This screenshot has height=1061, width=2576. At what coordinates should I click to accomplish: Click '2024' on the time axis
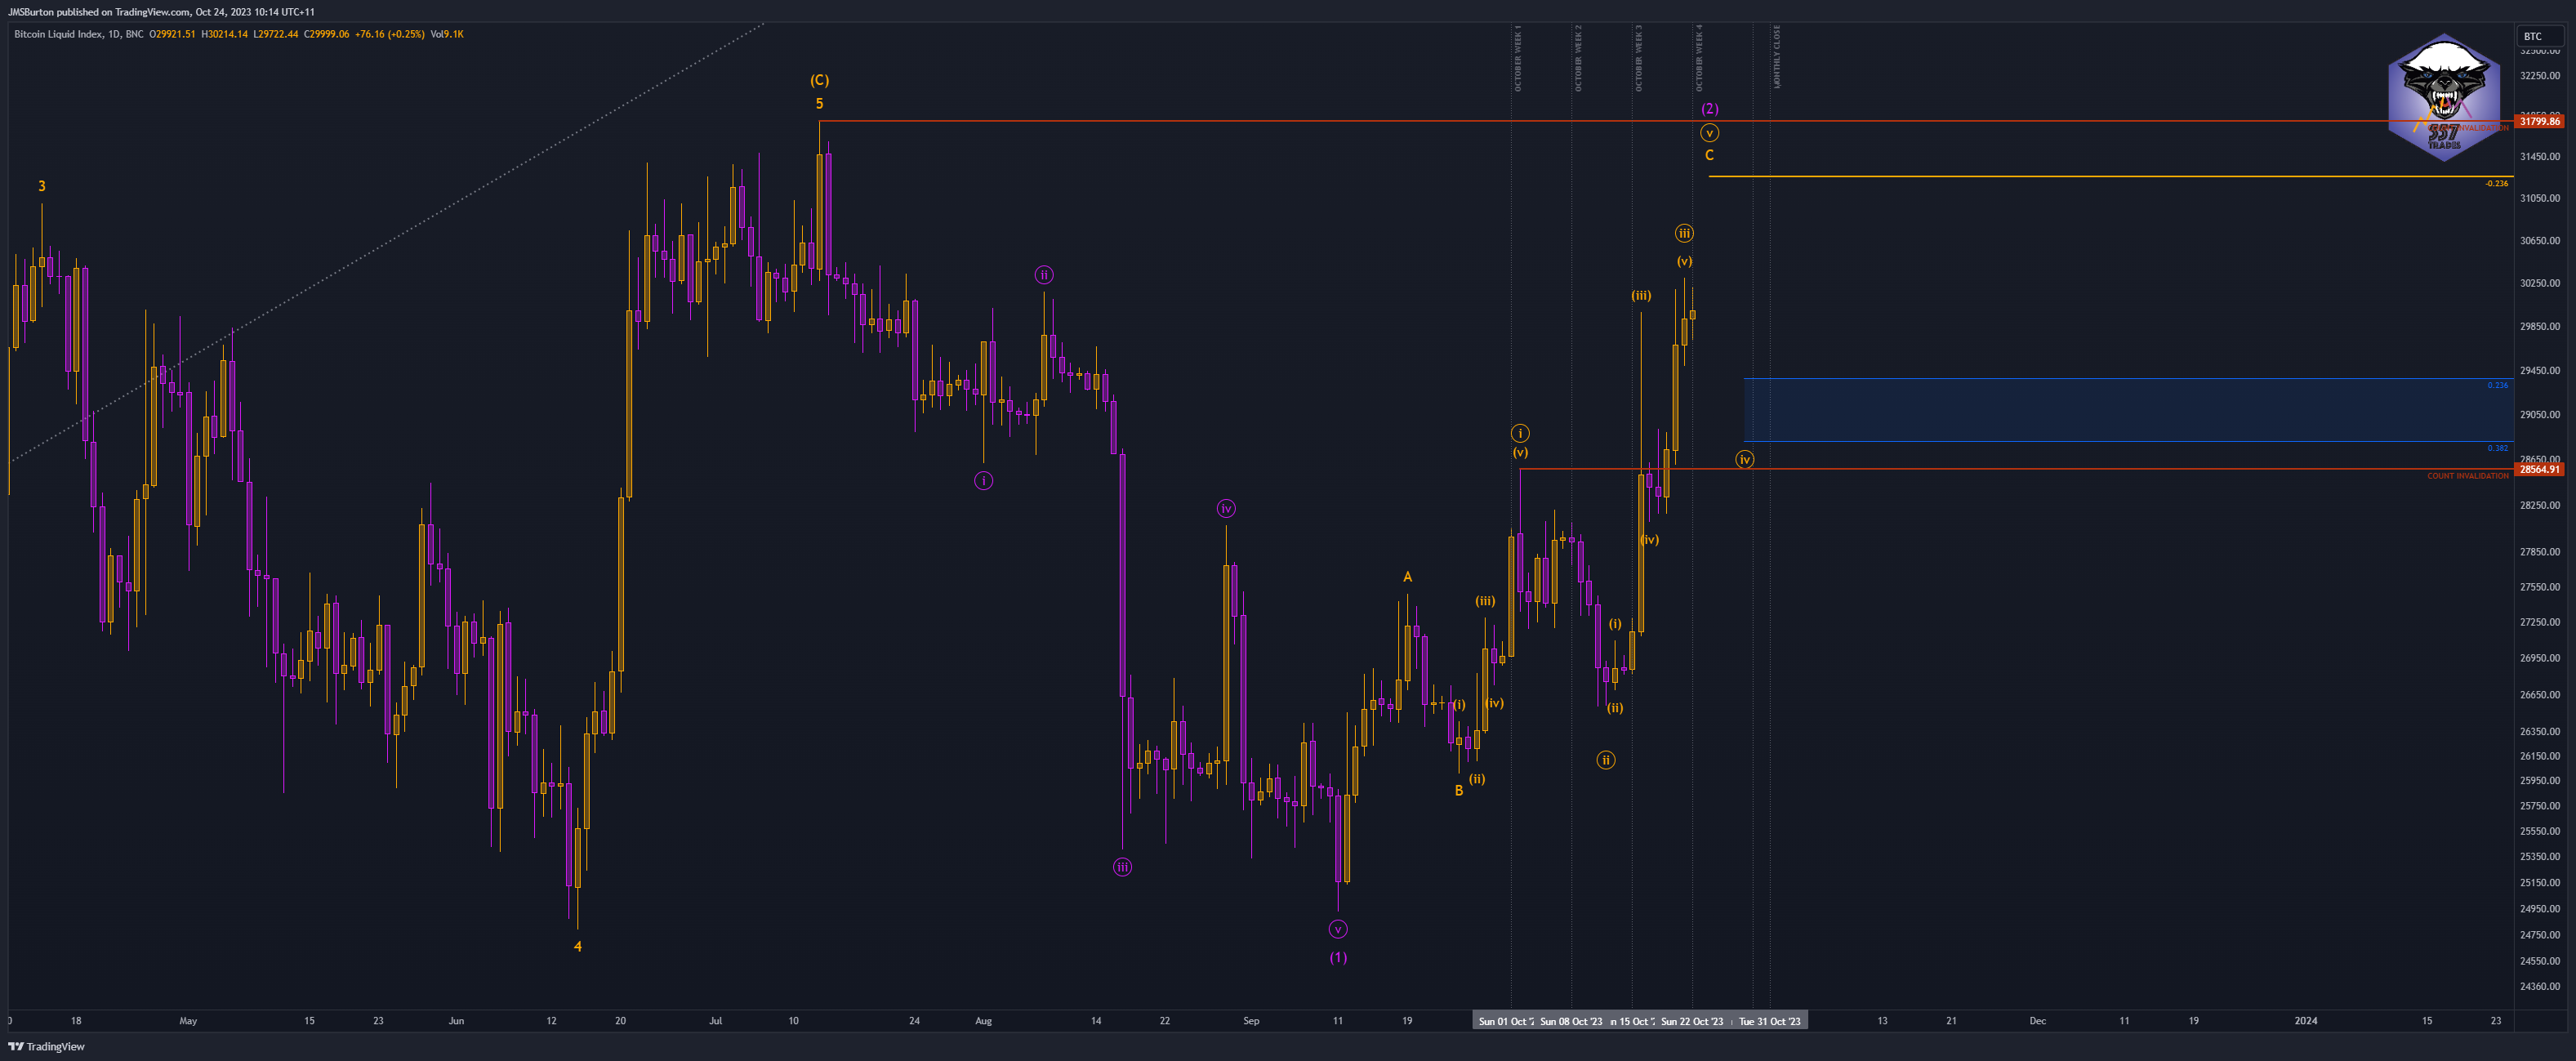tap(2306, 1021)
